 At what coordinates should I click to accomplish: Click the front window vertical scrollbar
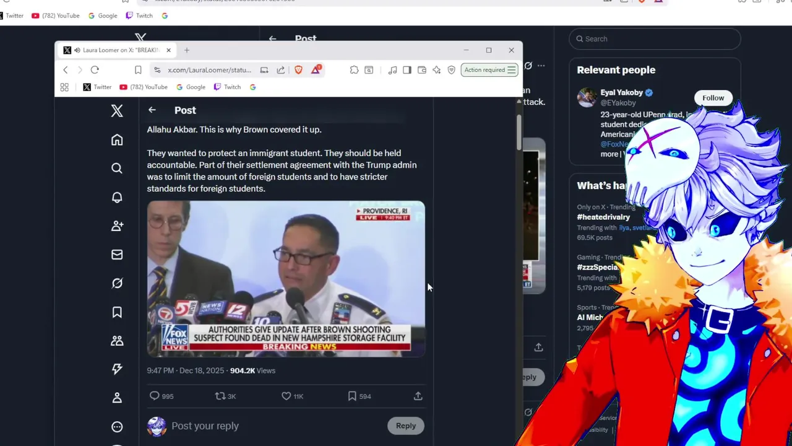(519, 131)
